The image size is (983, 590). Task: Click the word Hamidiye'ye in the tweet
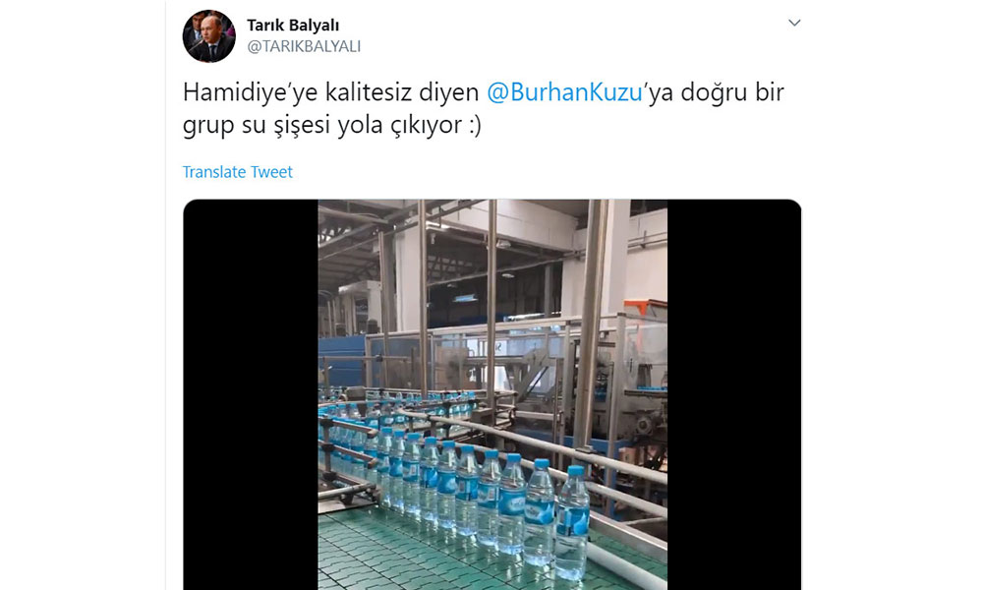[x=250, y=92]
